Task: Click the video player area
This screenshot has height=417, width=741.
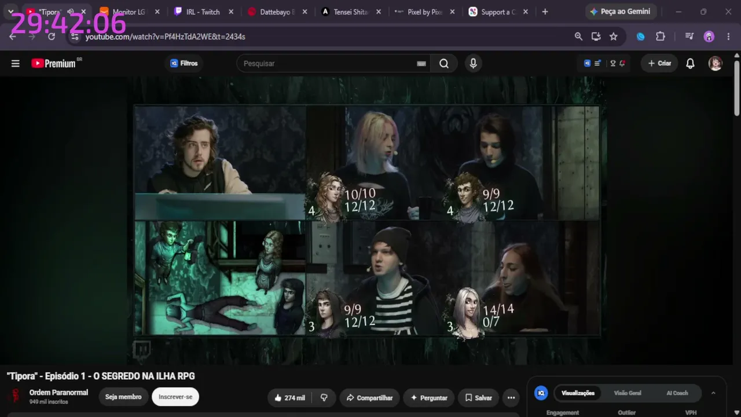Action: [x=367, y=220]
